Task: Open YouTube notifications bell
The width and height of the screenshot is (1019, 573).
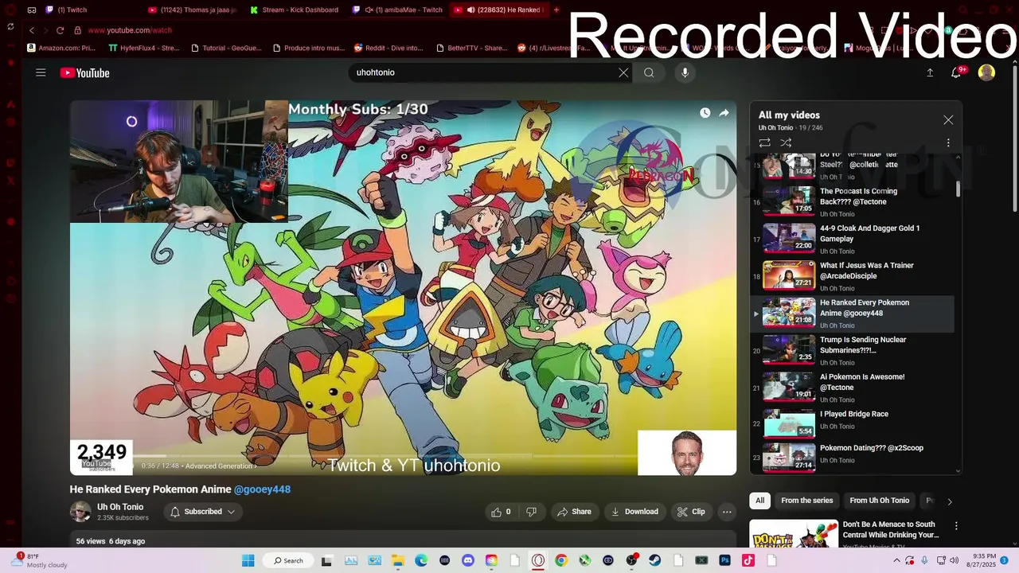Action: [956, 72]
